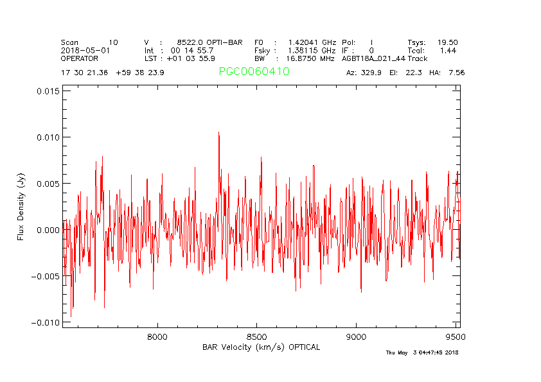The width and height of the screenshot is (541, 382).
Task: Click the green PGC0060410 source title
Action: tap(254, 72)
